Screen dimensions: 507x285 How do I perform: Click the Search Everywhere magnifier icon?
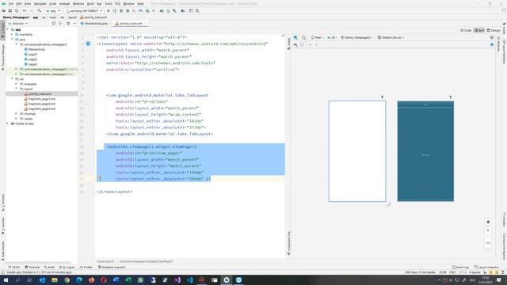(x=197, y=10)
